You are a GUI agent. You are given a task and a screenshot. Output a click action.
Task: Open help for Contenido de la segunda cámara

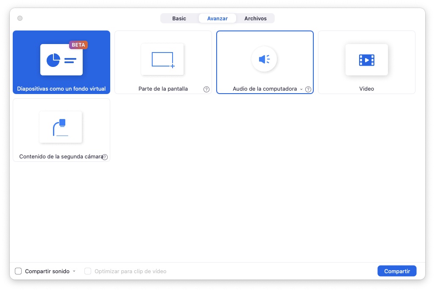point(105,157)
